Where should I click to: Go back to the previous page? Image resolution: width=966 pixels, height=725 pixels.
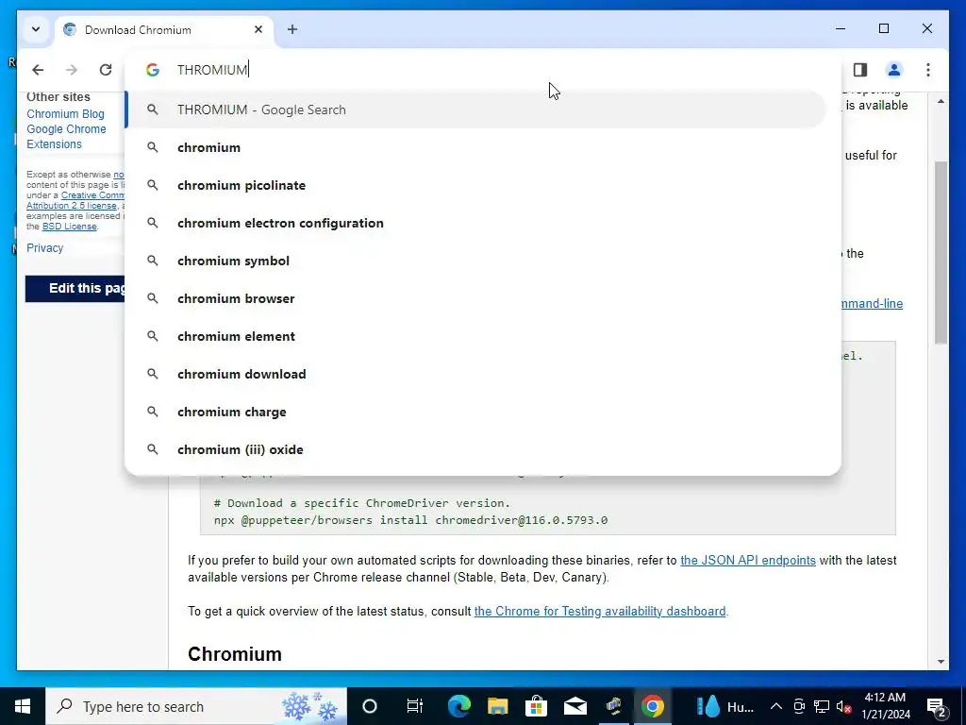click(38, 70)
